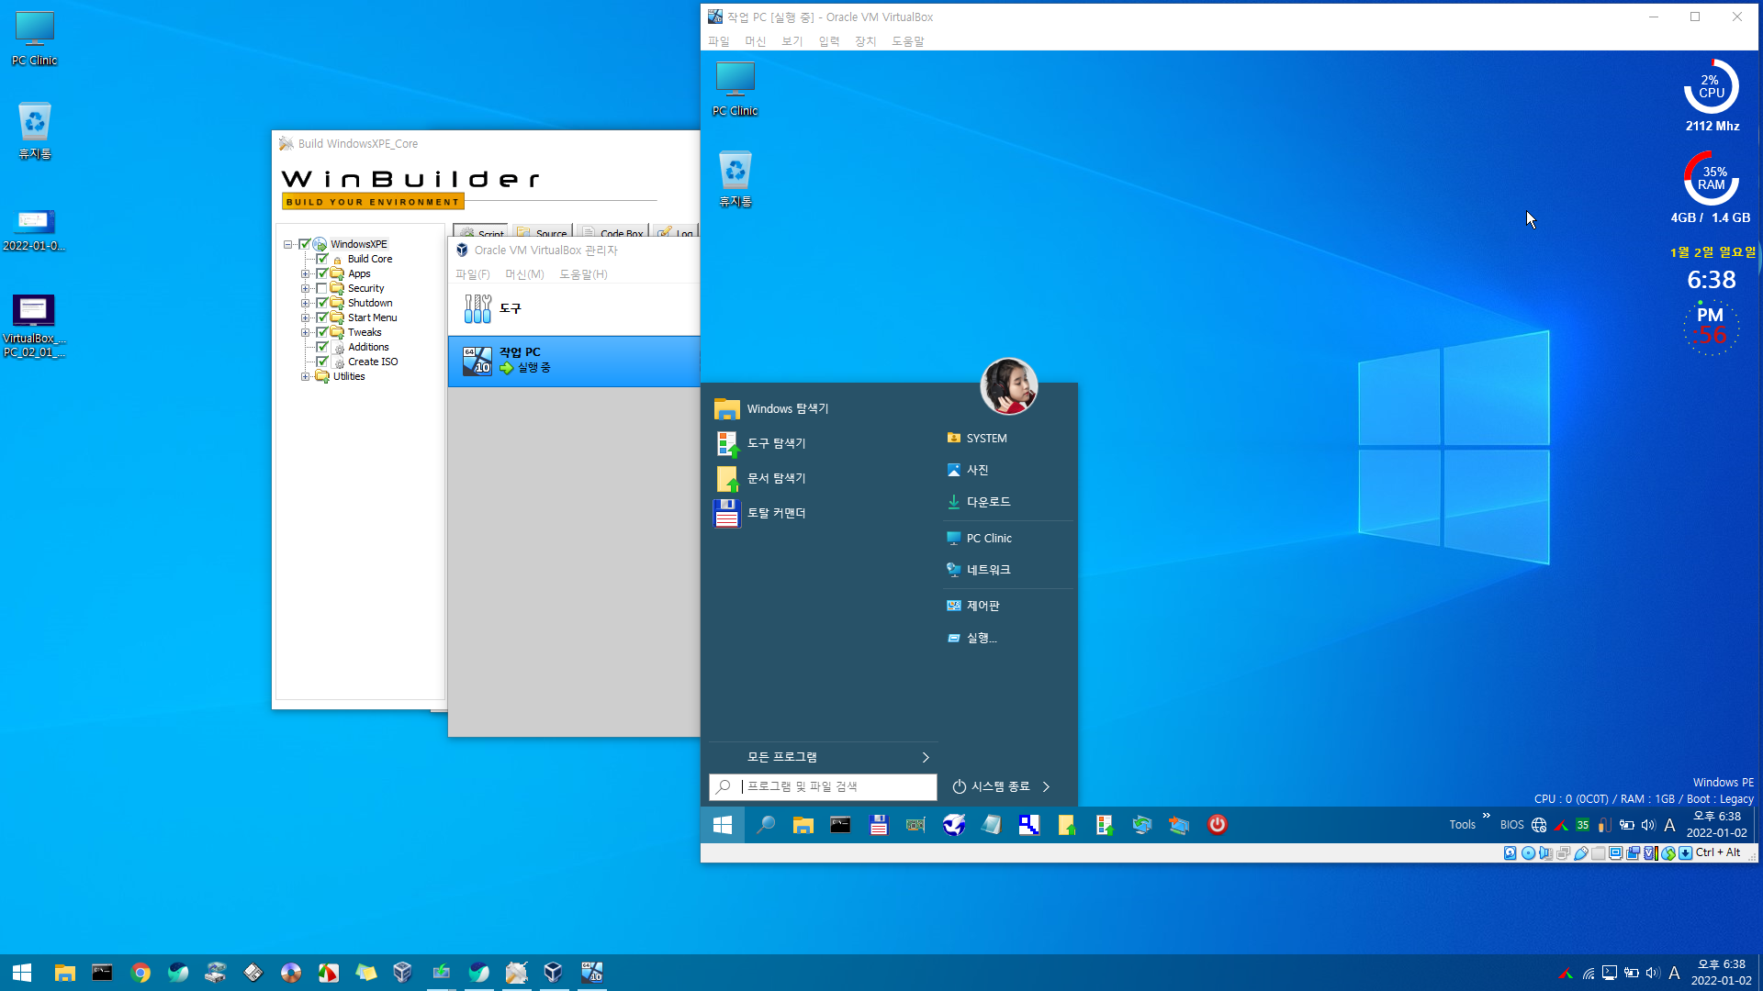Click the VirtualBox status bar hard disk icon
Image resolution: width=1763 pixels, height=991 pixels.
pos(1510,853)
